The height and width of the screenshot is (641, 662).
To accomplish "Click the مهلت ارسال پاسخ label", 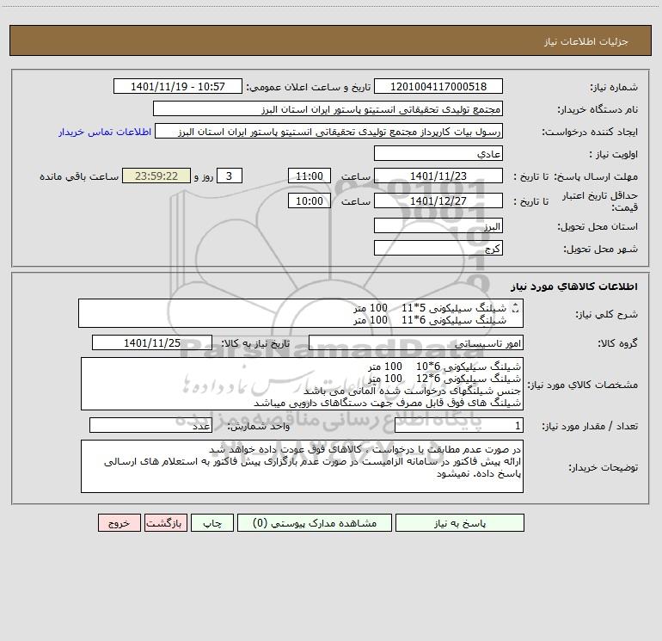I will 596,176.
